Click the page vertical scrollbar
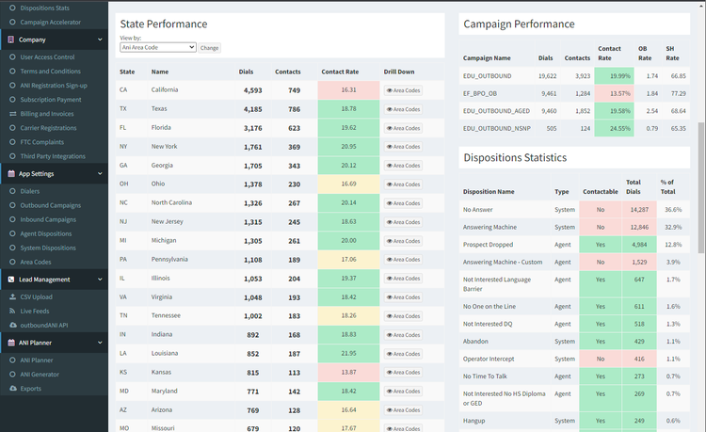The width and height of the screenshot is (706, 432). pyautogui.click(x=702, y=186)
